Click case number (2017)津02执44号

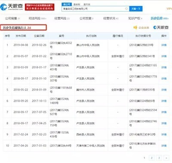pos(61,146)
